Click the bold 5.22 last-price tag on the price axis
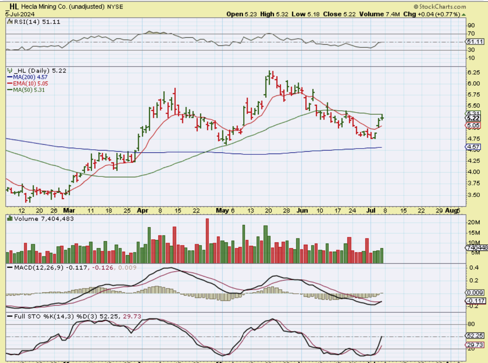This screenshot has height=363, width=488. coord(473,118)
